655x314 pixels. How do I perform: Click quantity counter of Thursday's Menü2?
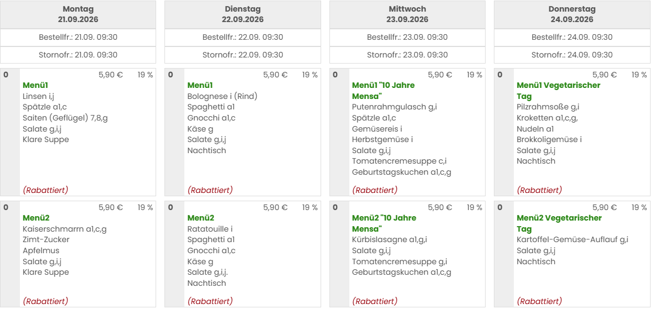(x=499, y=207)
